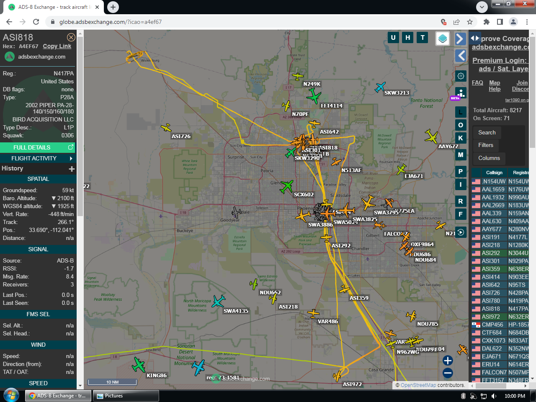
Task: Open the Search tab in sidebar
Action: pos(487,132)
